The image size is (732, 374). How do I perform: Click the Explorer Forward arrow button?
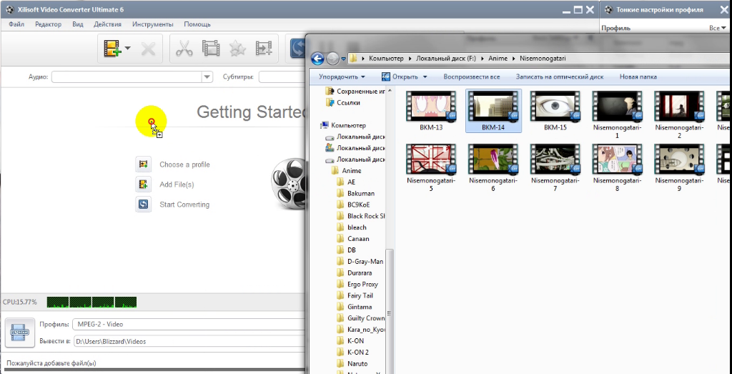pos(332,59)
